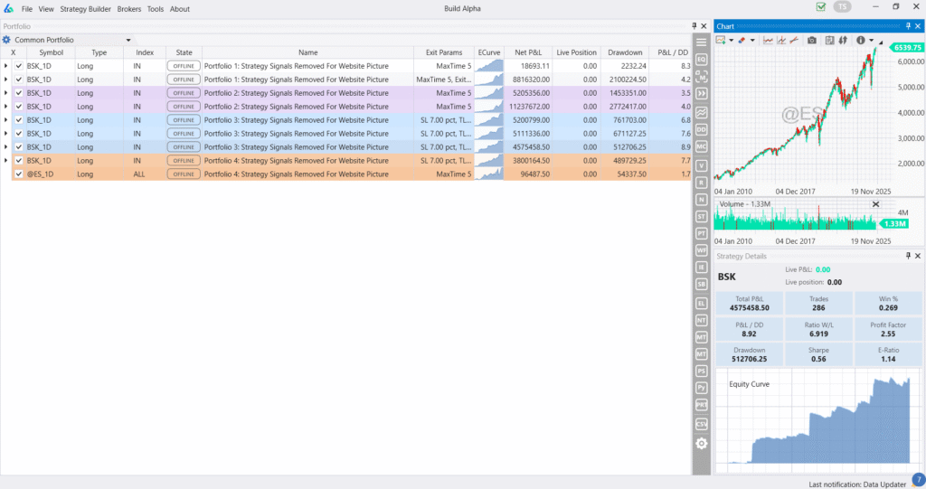Uncheck the Net P&L 3800164.50 row checkbox
The image size is (926, 489).
tap(19, 161)
